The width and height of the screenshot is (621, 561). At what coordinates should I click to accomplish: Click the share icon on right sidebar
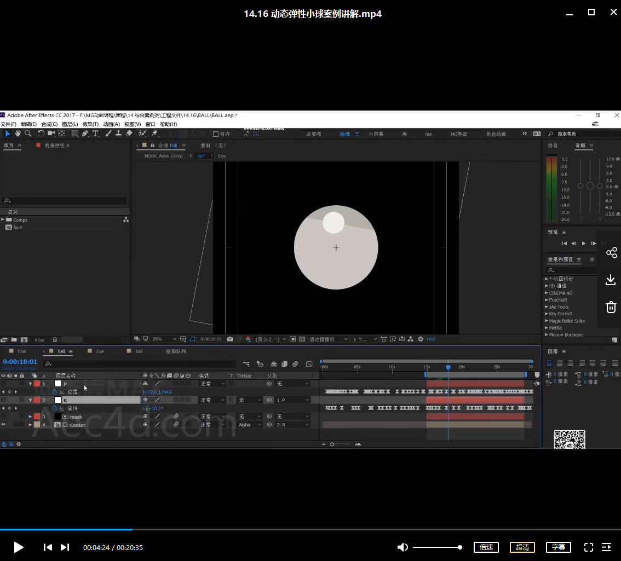click(611, 253)
